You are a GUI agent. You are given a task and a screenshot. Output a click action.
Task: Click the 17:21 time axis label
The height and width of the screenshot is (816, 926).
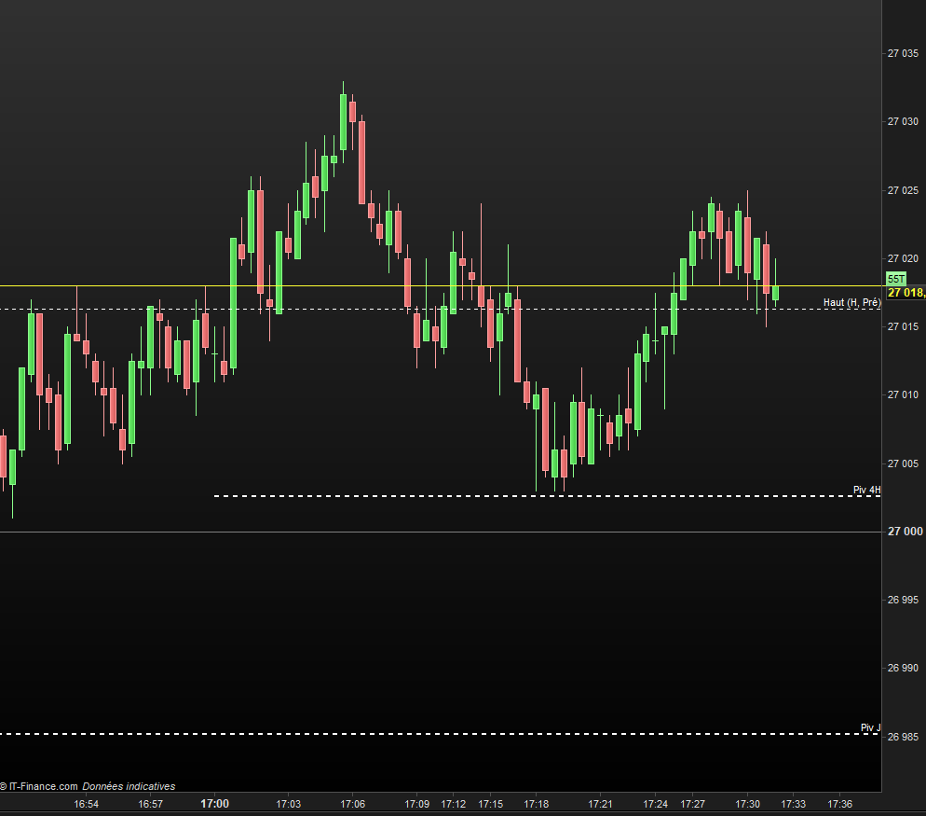(x=600, y=804)
